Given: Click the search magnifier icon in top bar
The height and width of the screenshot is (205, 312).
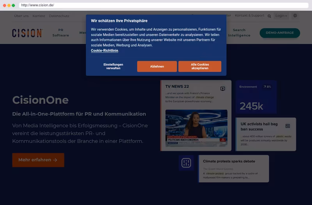Looking at the screenshot, I should click(269, 16).
